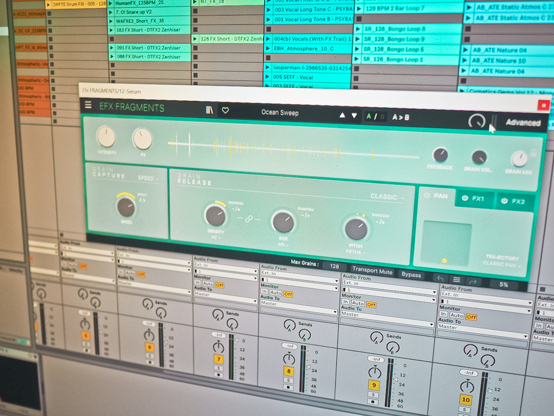Click the Intensity knob
Screen dimensions: 554x416
[x=106, y=137]
